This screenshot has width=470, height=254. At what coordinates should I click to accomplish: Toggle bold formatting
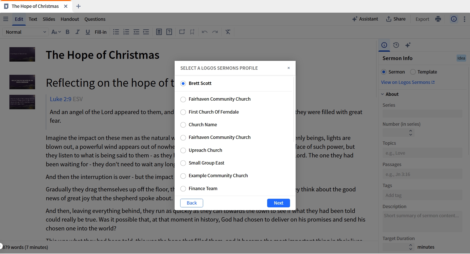67,32
